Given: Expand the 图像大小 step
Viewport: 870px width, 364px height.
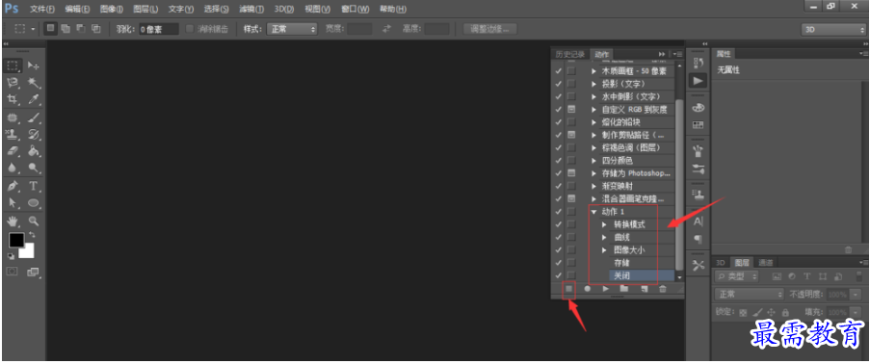Looking at the screenshot, I should pos(605,249).
